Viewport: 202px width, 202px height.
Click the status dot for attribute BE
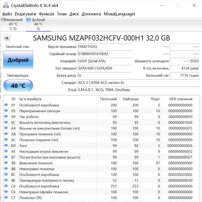(6, 180)
